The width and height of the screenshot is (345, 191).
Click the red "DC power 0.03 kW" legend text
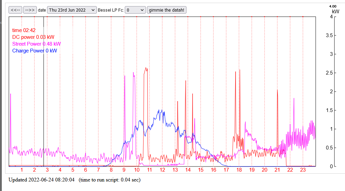pos(33,37)
